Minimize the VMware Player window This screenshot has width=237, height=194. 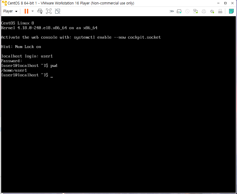coord(218,3)
